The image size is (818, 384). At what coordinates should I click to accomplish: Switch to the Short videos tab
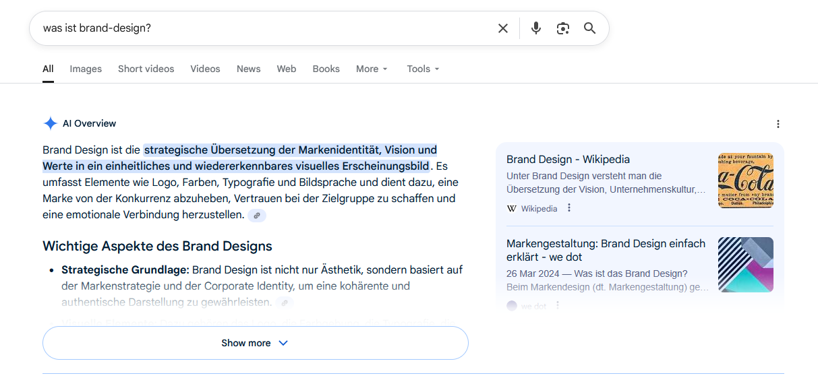(x=146, y=69)
